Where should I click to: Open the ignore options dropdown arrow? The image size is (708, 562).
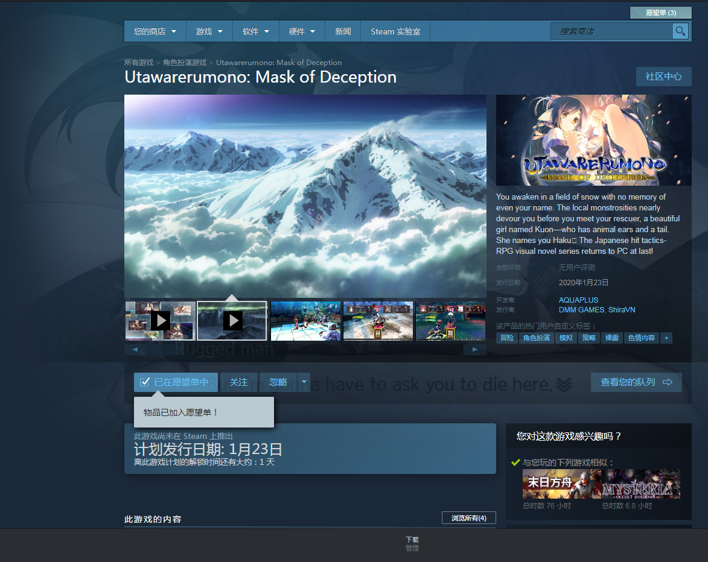[x=304, y=382]
